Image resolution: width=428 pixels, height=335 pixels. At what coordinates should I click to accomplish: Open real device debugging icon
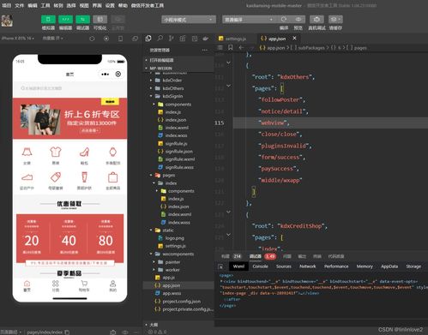316,19
